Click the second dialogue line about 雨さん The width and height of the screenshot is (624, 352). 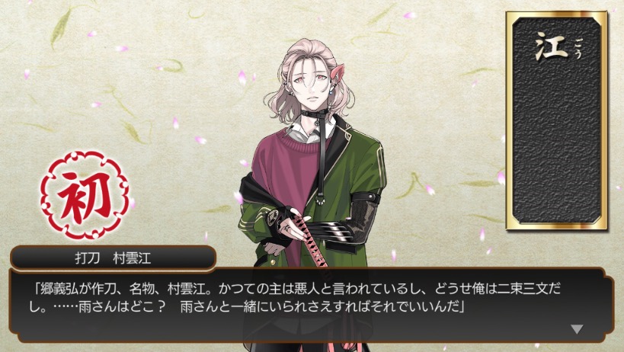[247, 307]
